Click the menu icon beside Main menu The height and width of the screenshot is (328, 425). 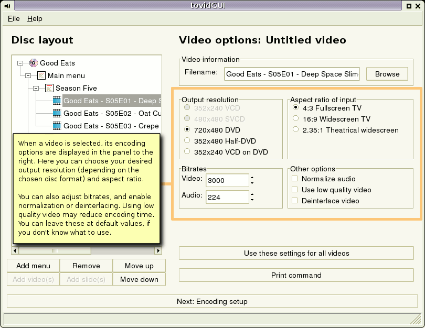(x=41, y=75)
